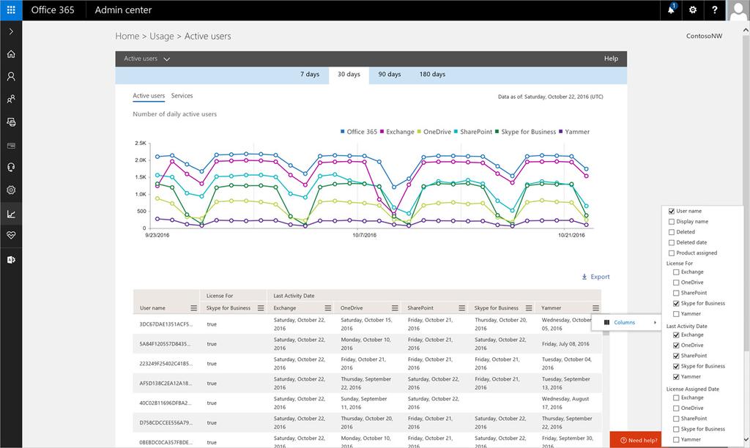Open Support headset icon in sidebar
This screenshot has width=750, height=448.
[11, 168]
